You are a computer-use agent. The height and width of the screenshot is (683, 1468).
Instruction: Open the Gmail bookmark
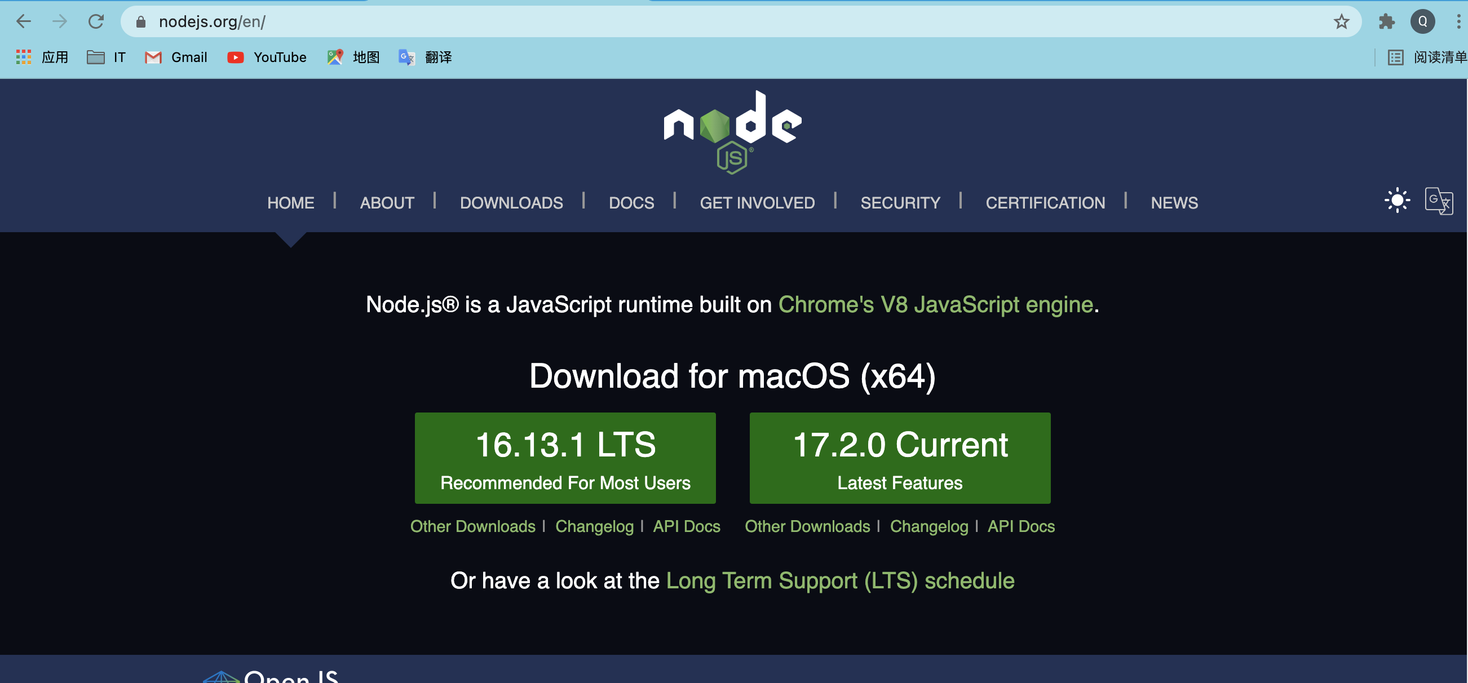[x=176, y=57]
